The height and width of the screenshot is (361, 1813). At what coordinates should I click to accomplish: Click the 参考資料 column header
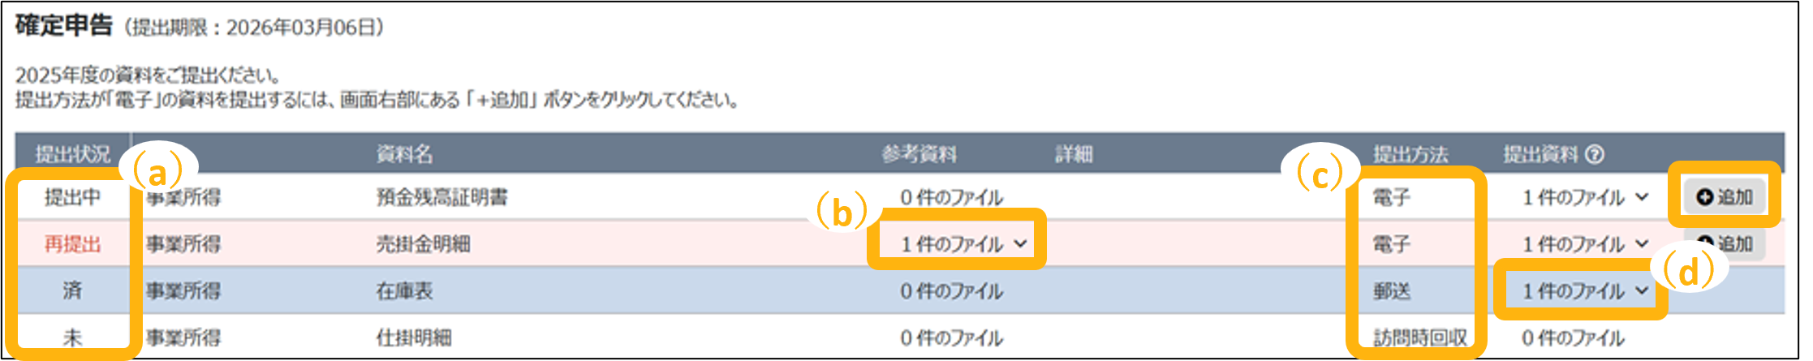(919, 154)
